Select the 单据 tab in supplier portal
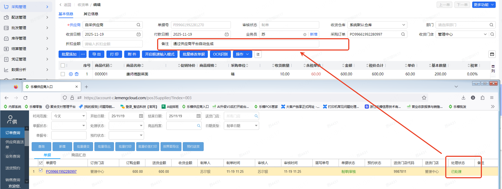502x189 pixels. tap(47, 155)
